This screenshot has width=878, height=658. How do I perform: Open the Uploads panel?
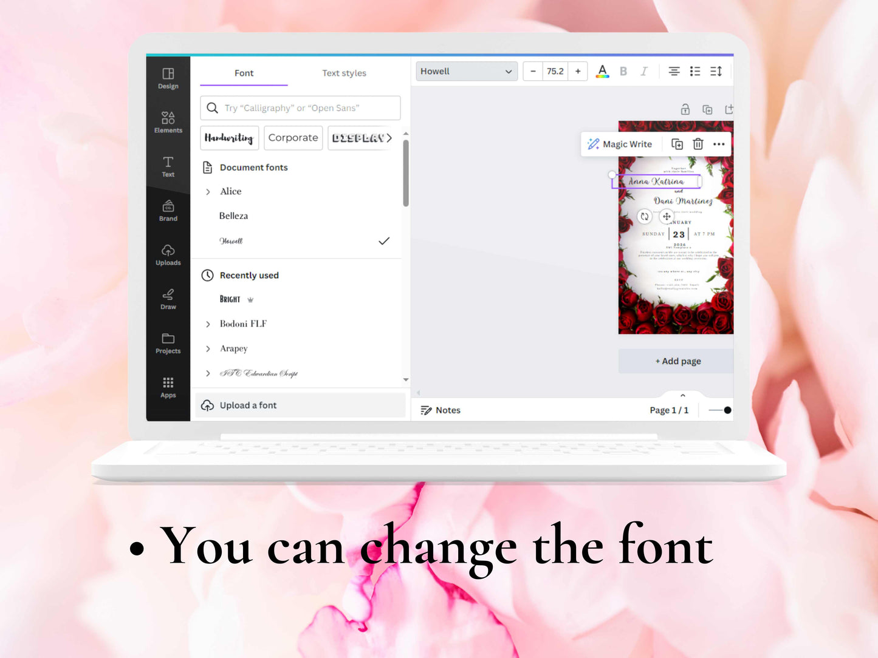[x=168, y=254]
